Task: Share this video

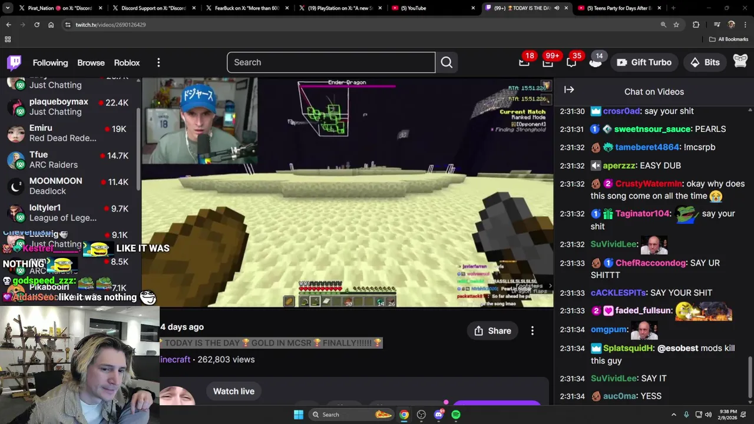Action: (x=492, y=331)
